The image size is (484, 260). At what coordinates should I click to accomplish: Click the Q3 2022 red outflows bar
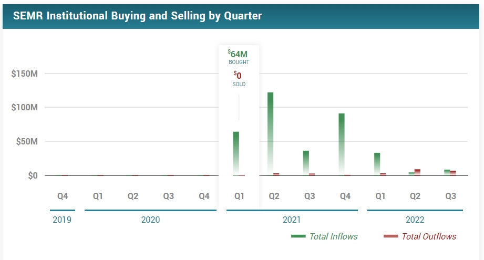(x=453, y=173)
